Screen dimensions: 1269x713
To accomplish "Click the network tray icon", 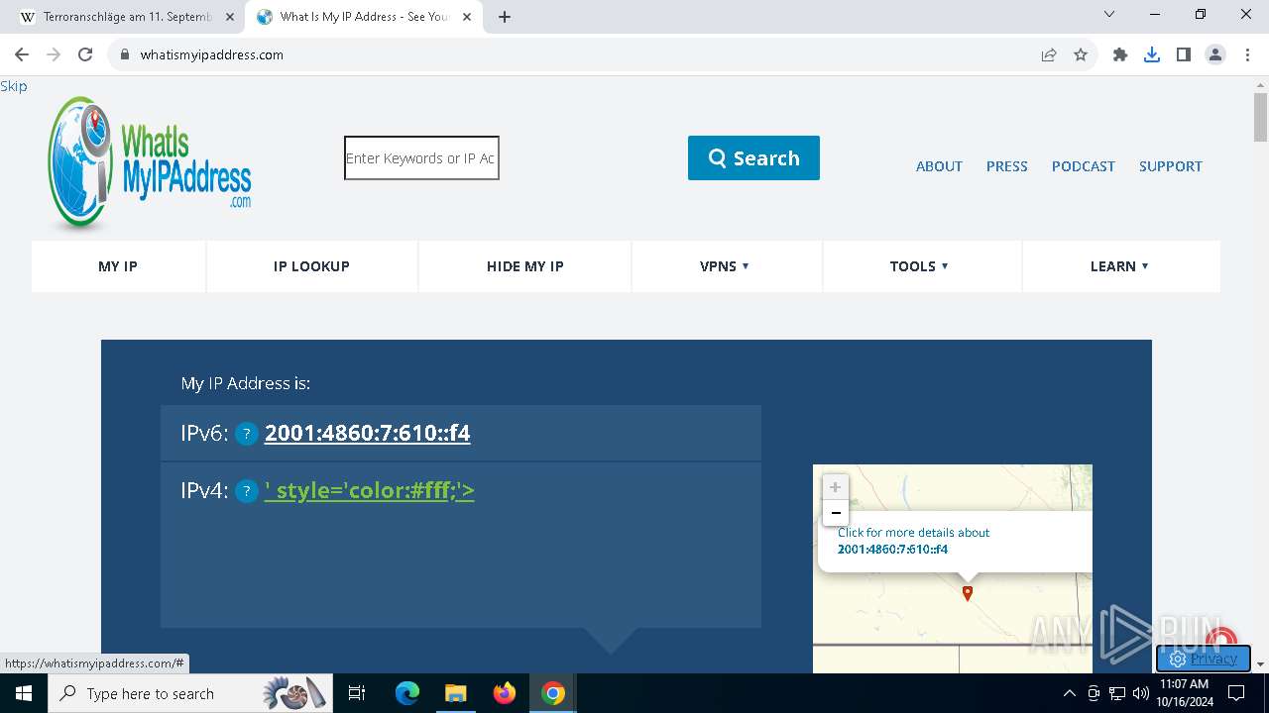I will [1117, 693].
